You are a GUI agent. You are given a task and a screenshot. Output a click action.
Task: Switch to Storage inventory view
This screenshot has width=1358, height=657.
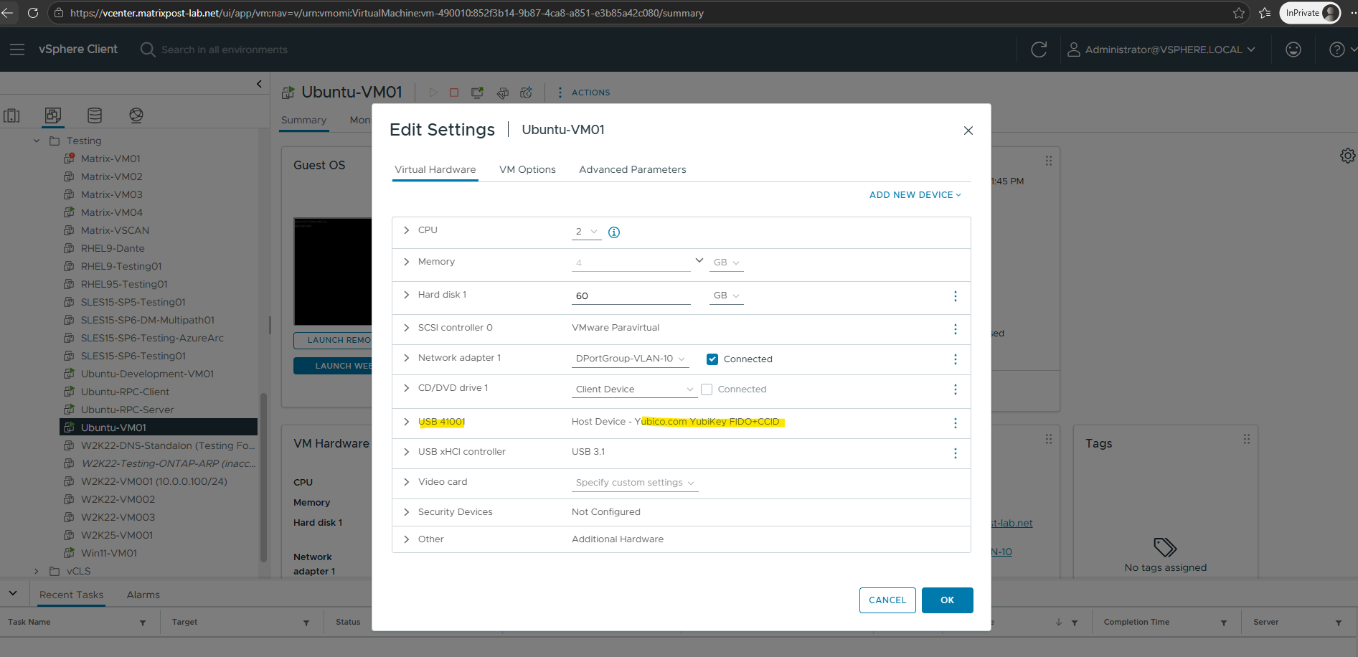(95, 115)
